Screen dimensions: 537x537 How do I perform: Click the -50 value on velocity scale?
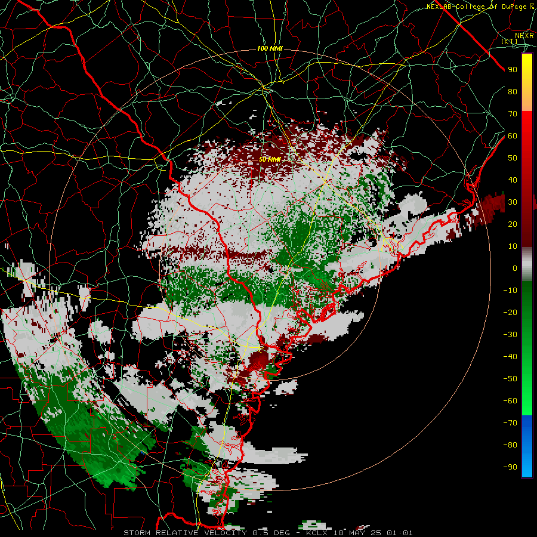coord(510,379)
